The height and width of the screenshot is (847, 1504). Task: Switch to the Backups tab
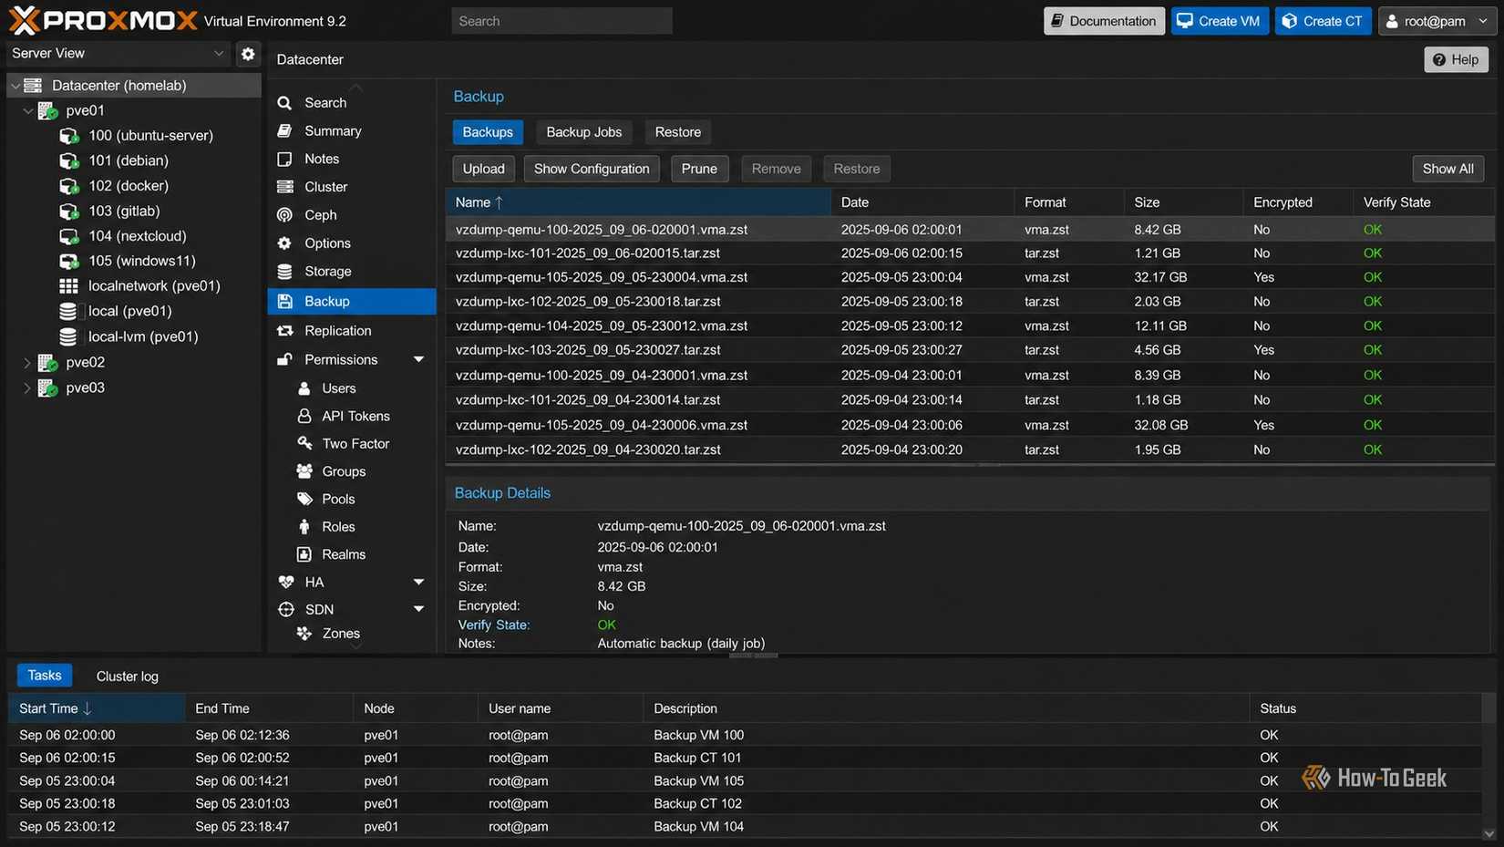(x=488, y=132)
